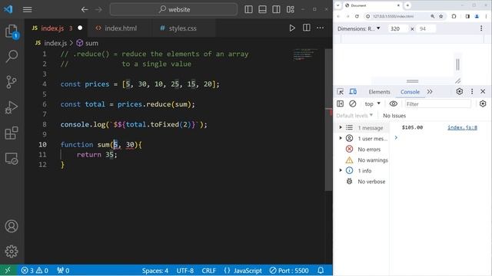This screenshot has width=492, height=276.
Task: Open the Search view in activity bar
Action: 12,56
